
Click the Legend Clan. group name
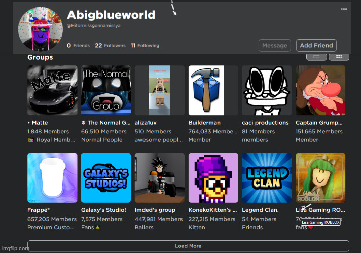point(260,210)
